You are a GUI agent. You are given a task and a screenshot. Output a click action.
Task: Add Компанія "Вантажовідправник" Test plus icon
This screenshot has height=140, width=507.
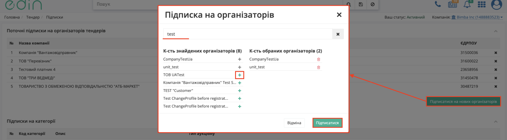pyautogui.click(x=240, y=83)
